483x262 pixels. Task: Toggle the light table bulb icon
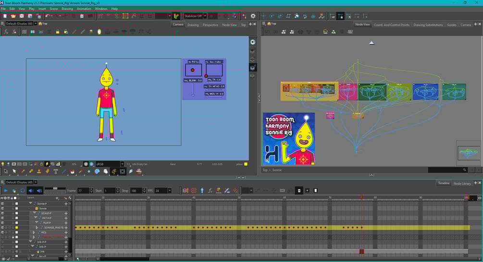[2, 164]
